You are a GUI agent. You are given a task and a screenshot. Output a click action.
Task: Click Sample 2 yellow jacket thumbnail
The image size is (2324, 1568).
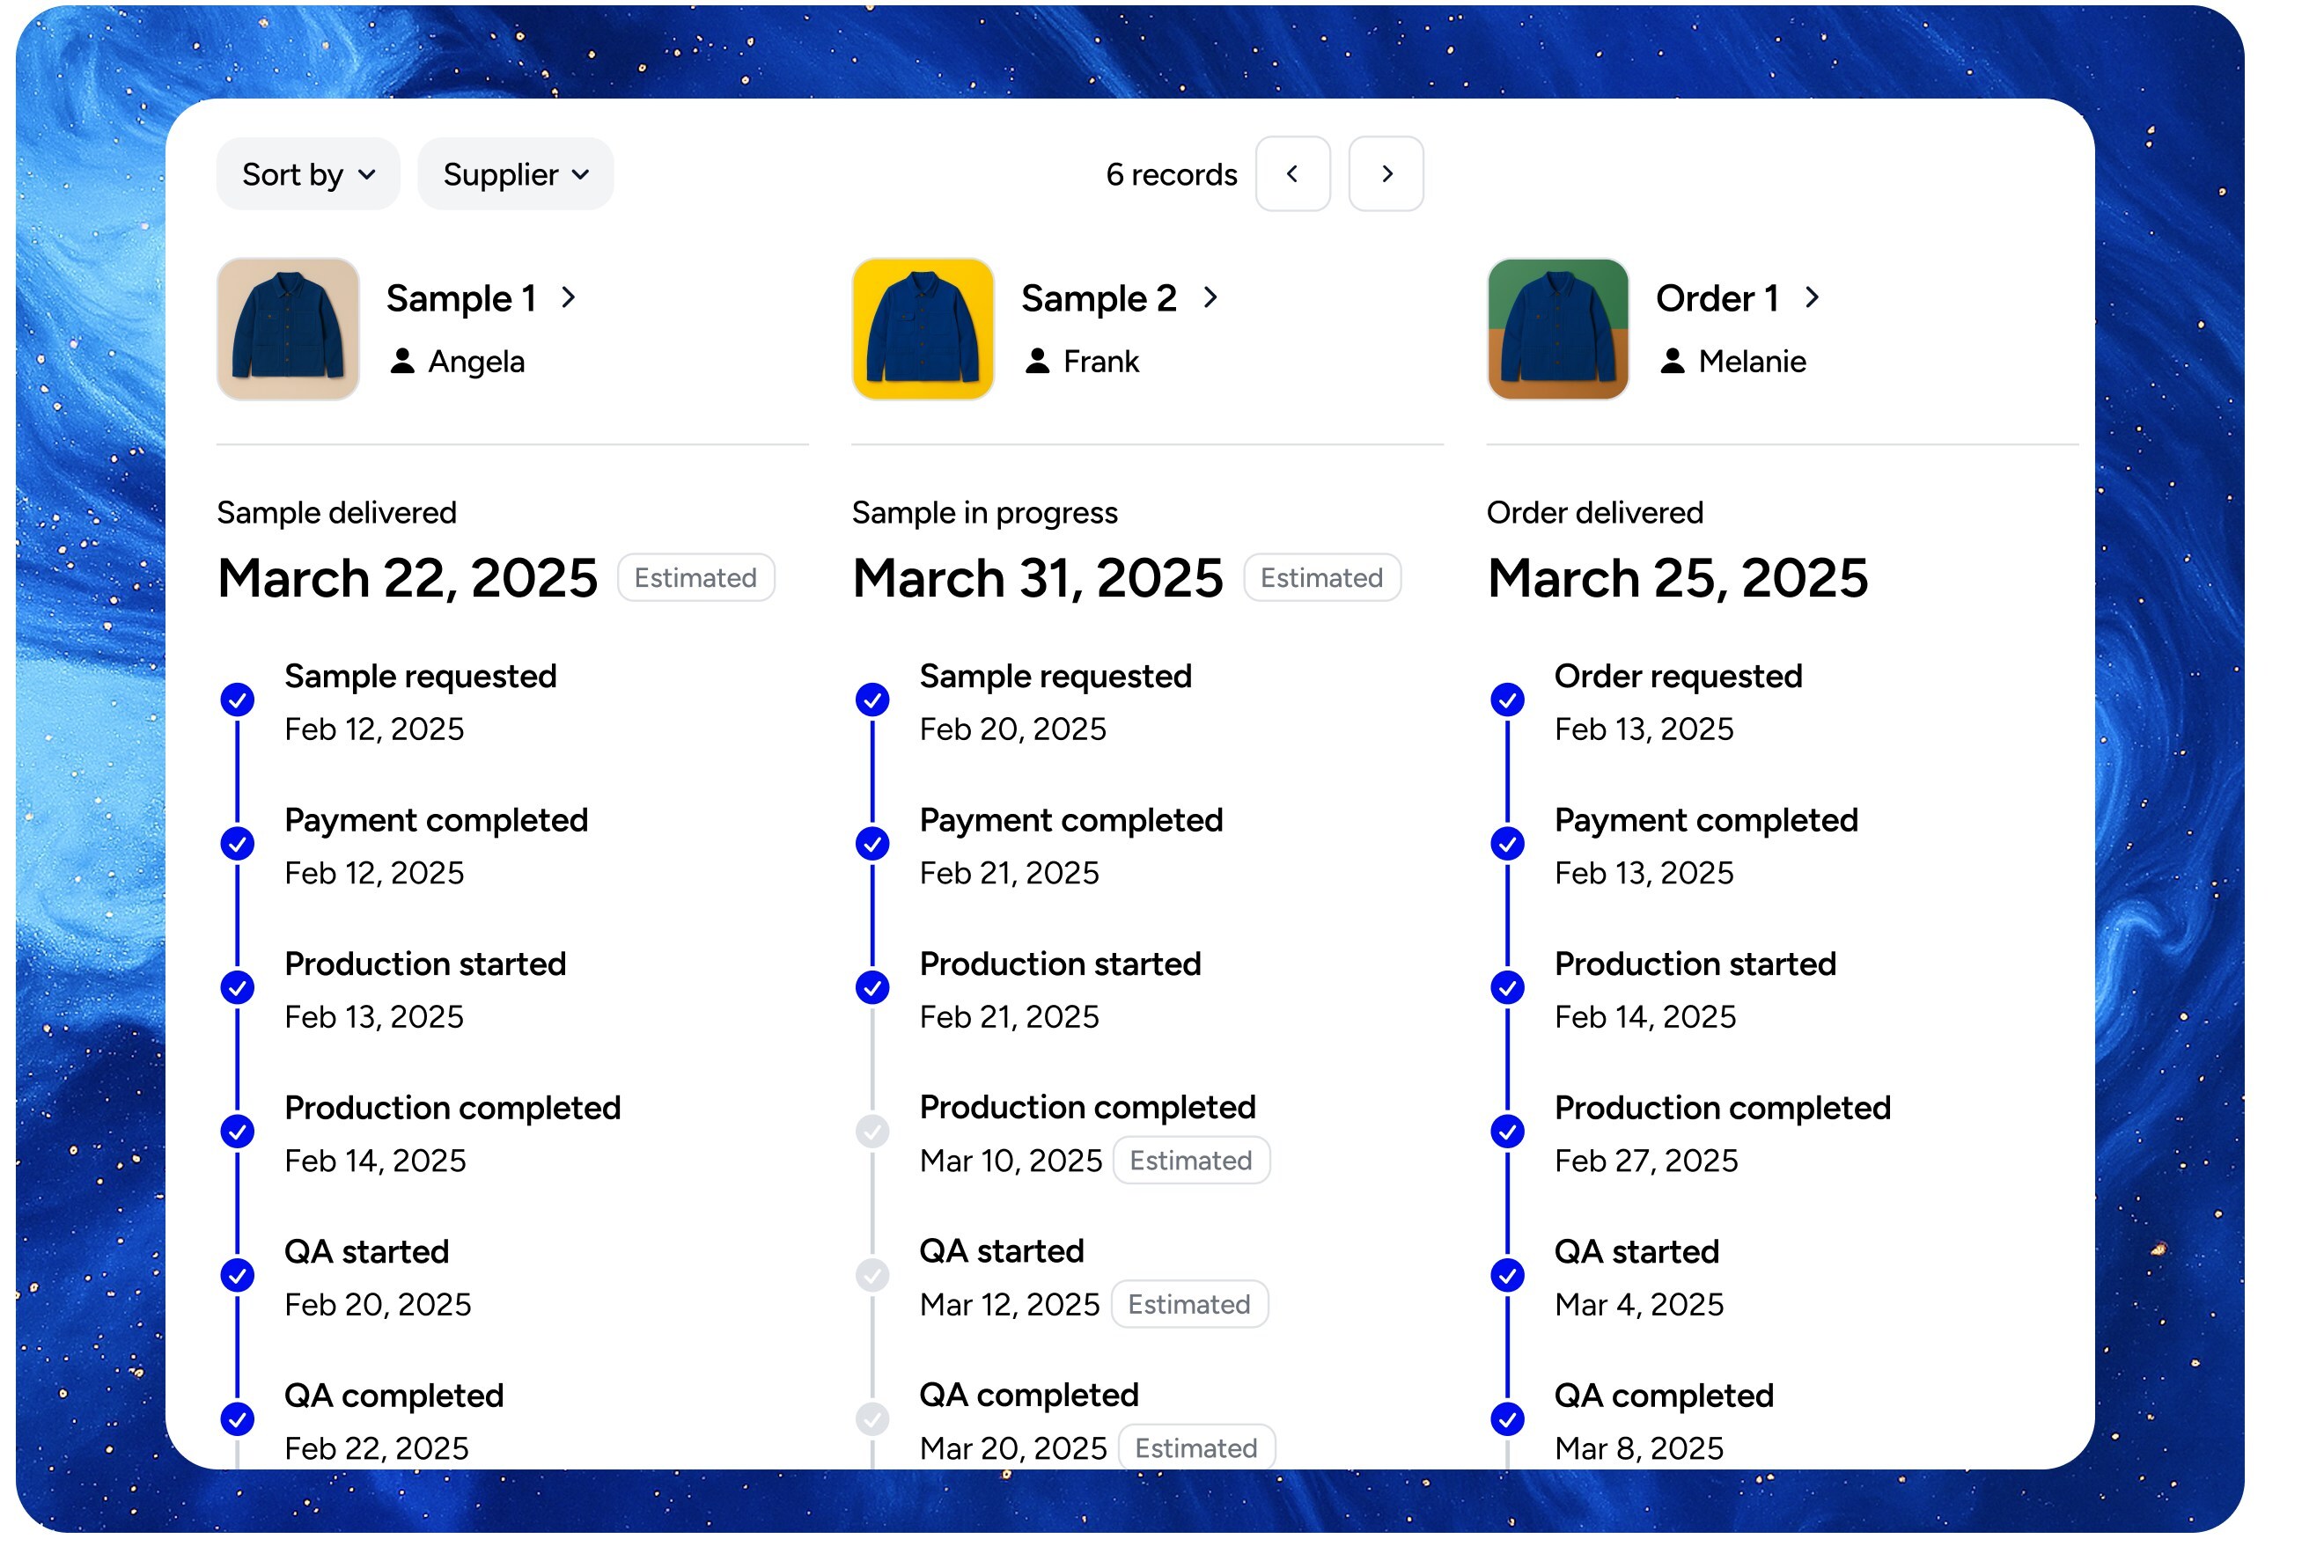pos(922,329)
